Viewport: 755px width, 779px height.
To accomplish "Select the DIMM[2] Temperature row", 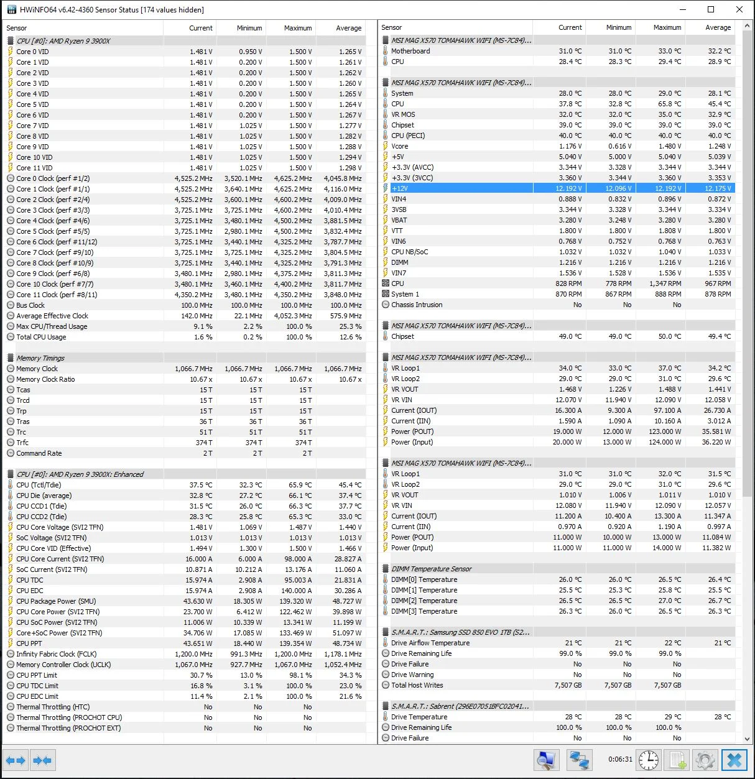I will [557, 601].
